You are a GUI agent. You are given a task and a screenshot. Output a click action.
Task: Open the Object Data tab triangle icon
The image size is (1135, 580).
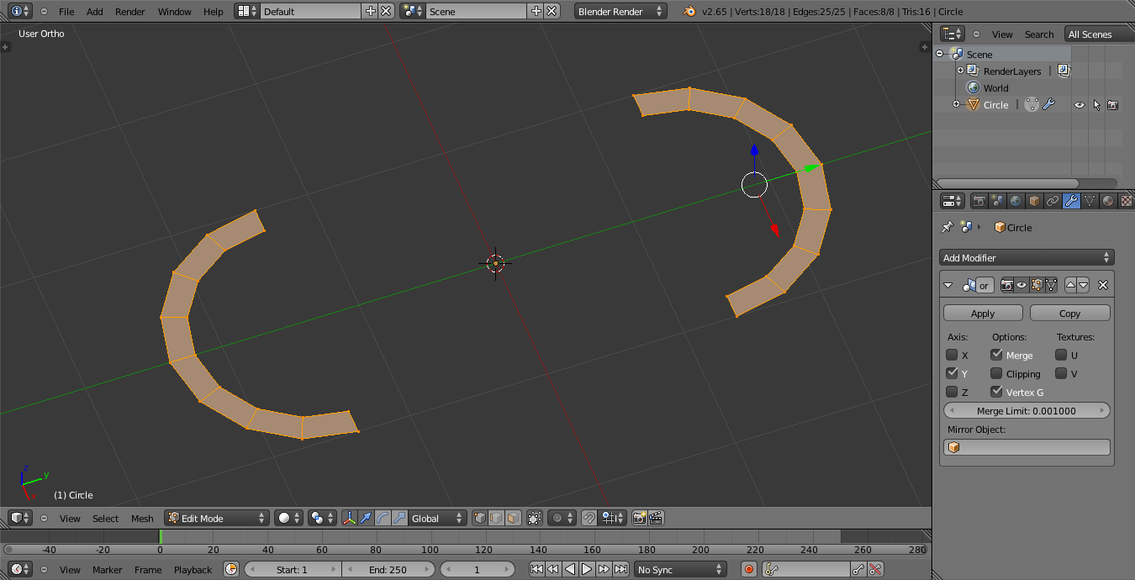pos(1090,201)
